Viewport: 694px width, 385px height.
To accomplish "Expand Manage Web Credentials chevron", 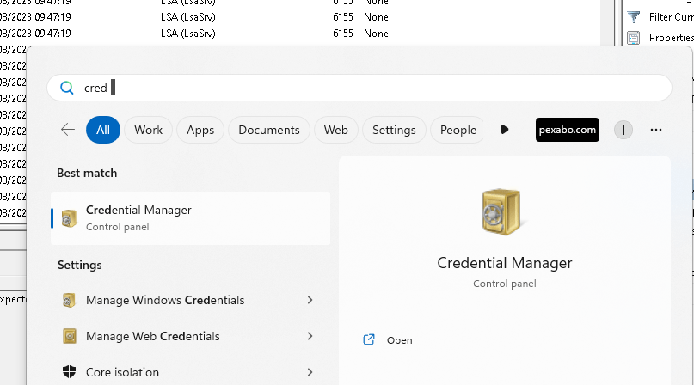I will pos(310,336).
